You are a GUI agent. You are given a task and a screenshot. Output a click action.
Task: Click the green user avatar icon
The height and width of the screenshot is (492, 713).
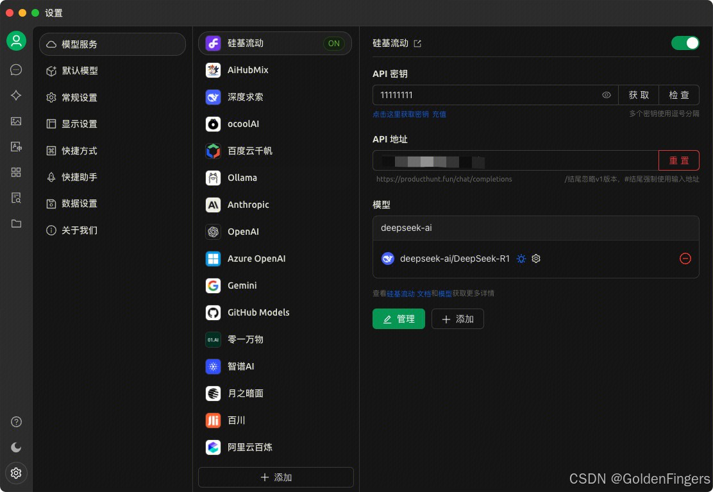[17, 41]
